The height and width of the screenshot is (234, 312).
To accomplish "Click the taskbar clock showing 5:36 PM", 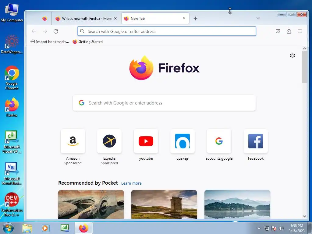I will click(x=296, y=228).
